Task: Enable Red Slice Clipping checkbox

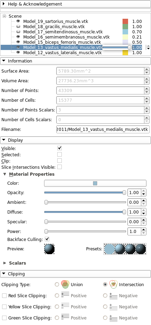Action: pos(5,295)
